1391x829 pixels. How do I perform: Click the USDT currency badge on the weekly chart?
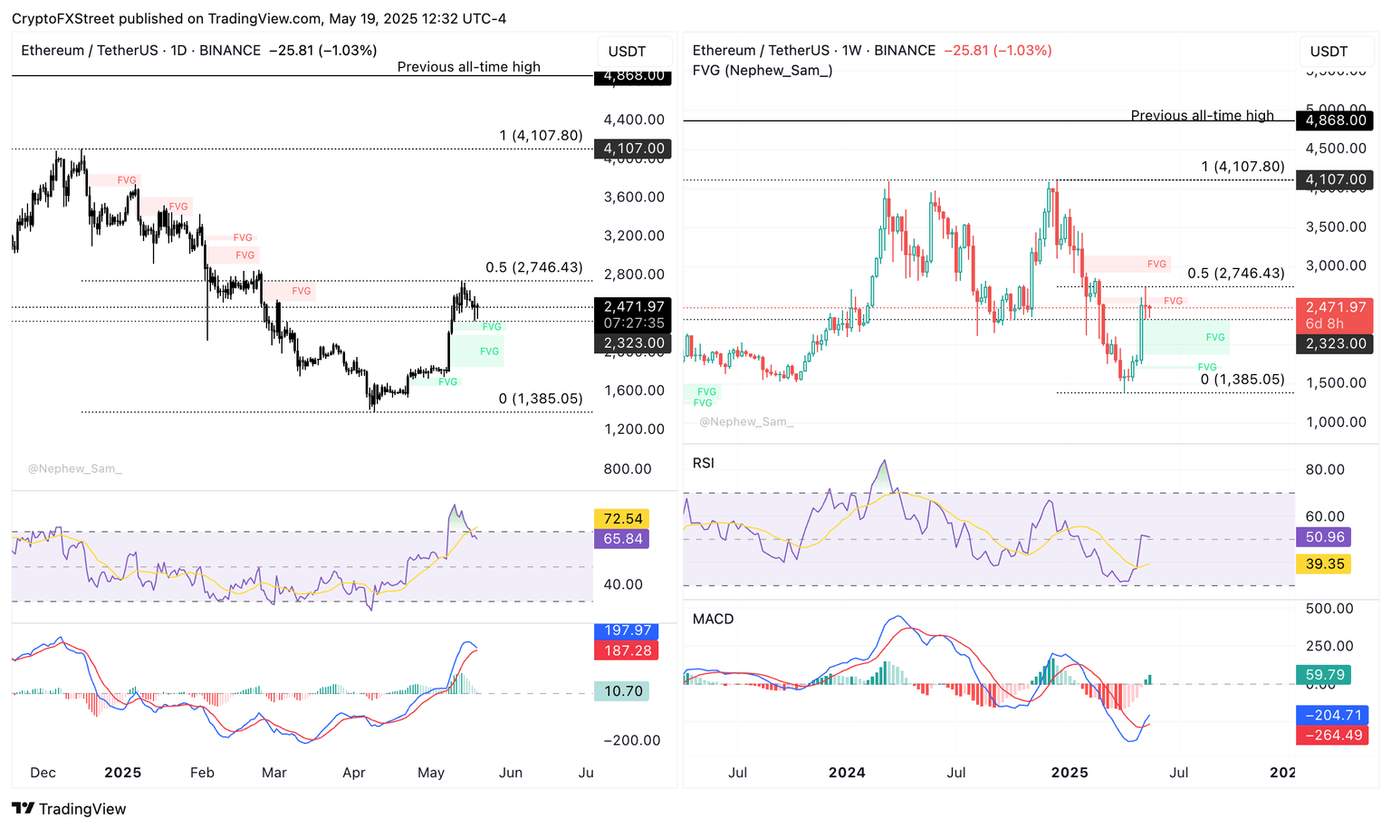click(x=1336, y=52)
